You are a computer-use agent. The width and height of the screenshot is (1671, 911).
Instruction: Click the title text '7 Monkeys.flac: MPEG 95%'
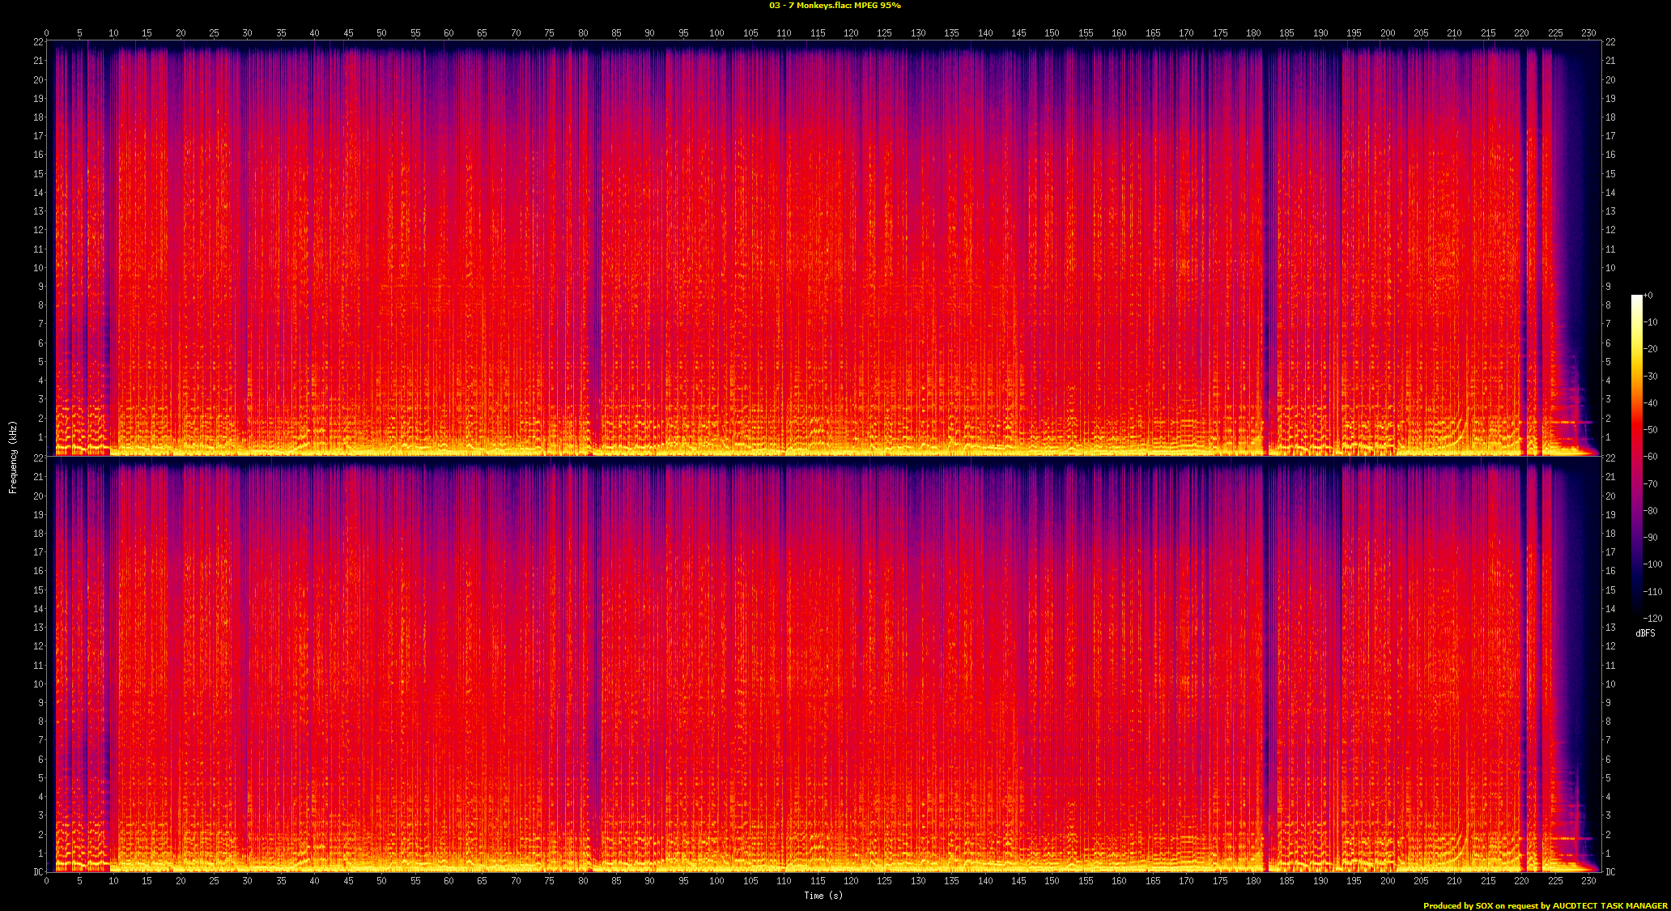tap(835, 6)
